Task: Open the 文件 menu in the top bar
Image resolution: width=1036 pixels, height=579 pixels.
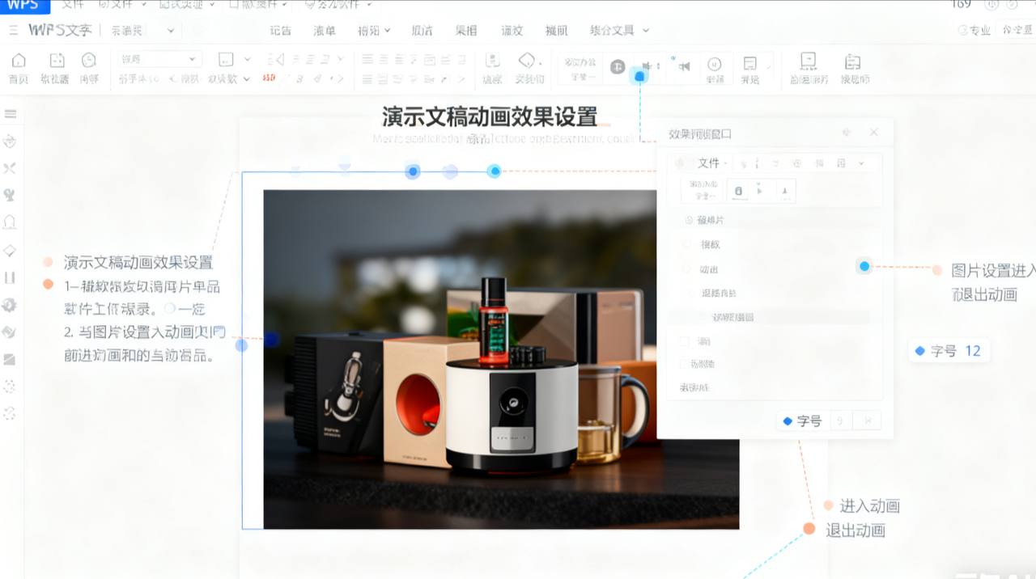Action: tap(74, 6)
